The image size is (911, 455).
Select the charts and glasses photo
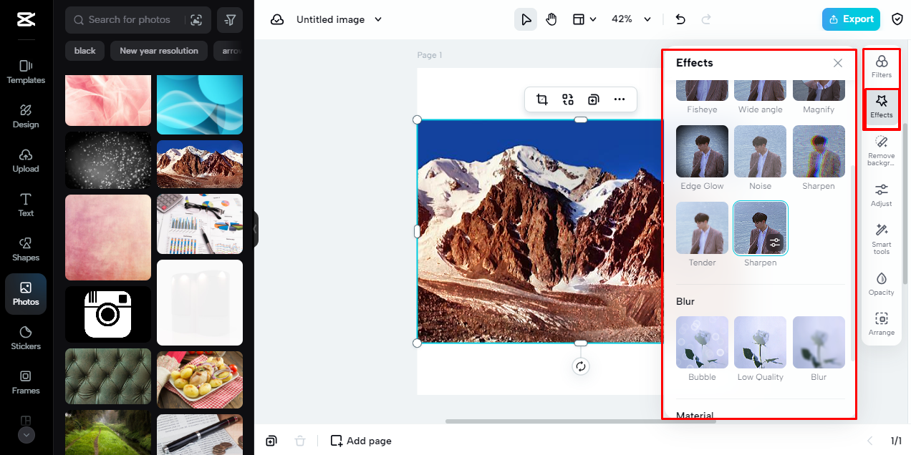[200, 224]
